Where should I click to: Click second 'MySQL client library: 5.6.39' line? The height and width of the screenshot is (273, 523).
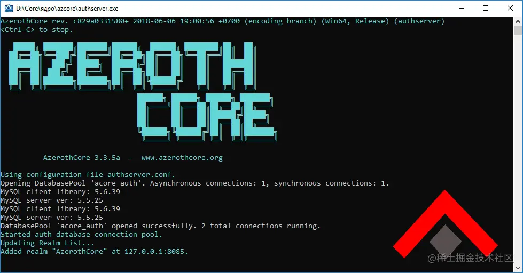click(x=60, y=208)
